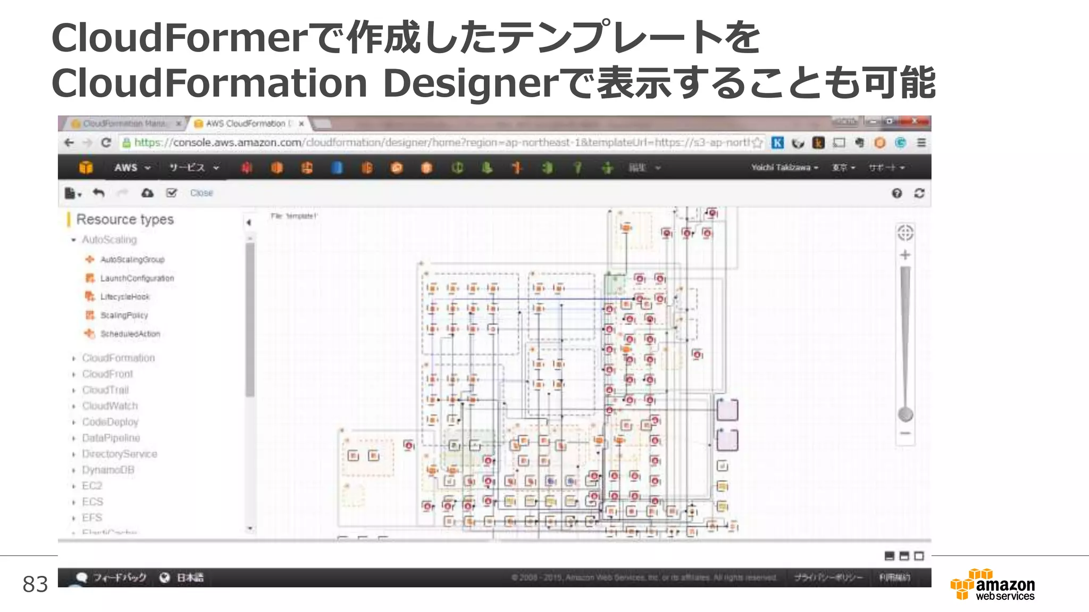The image size is (1089, 612).
Task: Click the フィードバック feedback button
Action: click(111, 577)
